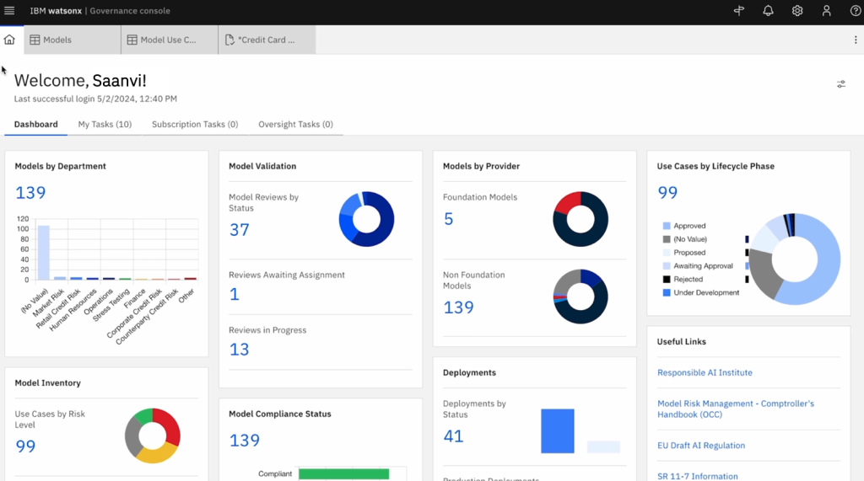The width and height of the screenshot is (864, 481).
Task: Switch to the Model Use C... tab
Action: (169, 40)
